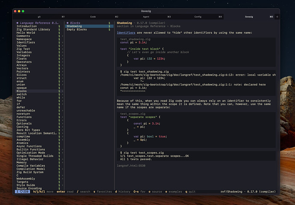Image resolution: width=295 pixels, height=205 pixels.
Task: Click the § marker beside Shadowing
Action: [109, 26]
